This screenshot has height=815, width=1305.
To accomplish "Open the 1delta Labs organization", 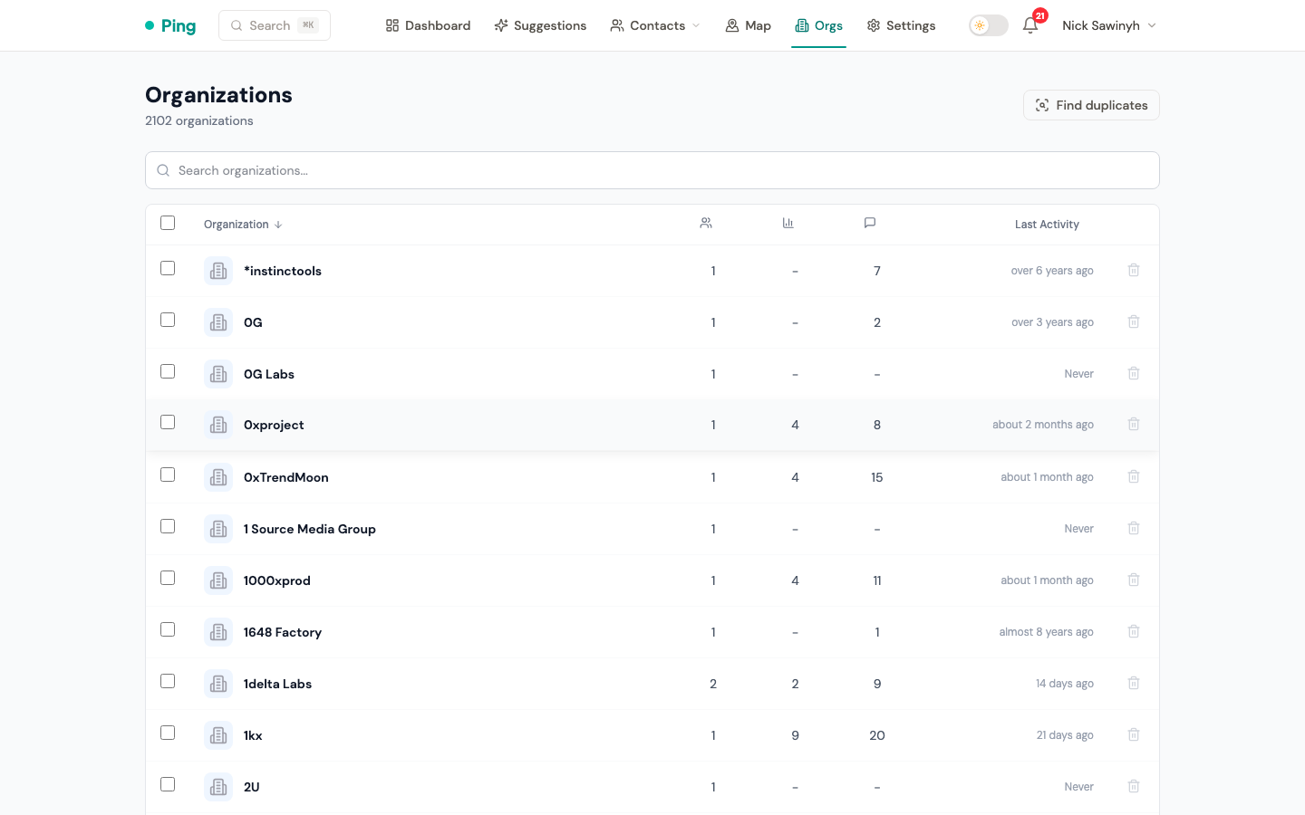I will 277,684.
